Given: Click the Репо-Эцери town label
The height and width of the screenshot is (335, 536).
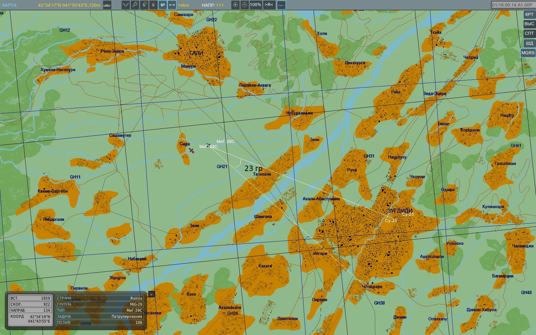Looking at the screenshot, I should pyautogui.click(x=112, y=51).
